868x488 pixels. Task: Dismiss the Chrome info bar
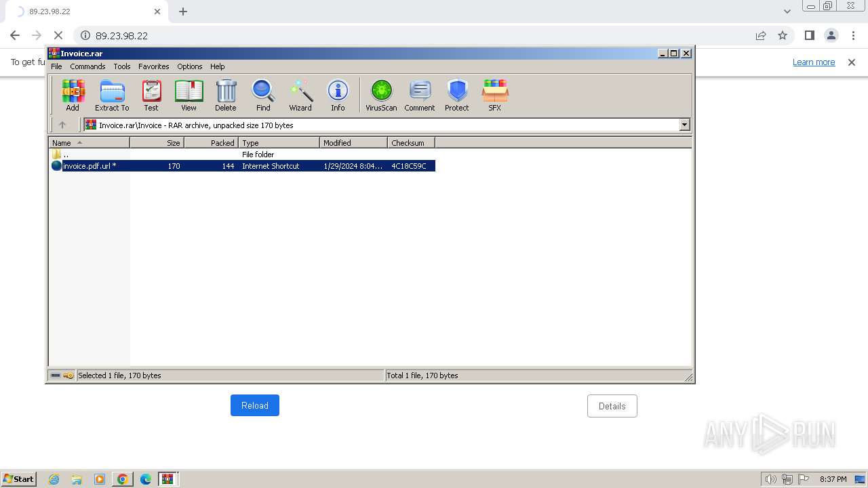tap(852, 62)
